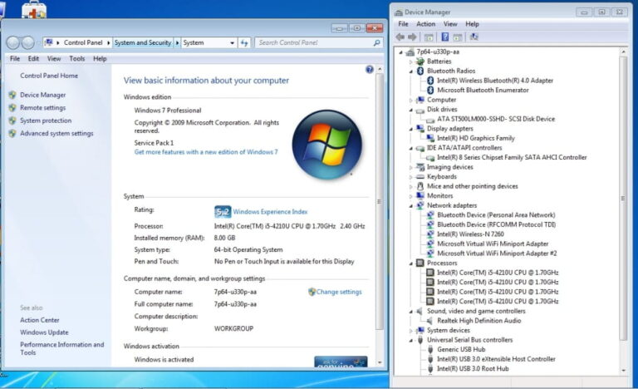This screenshot has height=389, width=638.
Task: Collapse the Network adapters category
Action: point(410,205)
